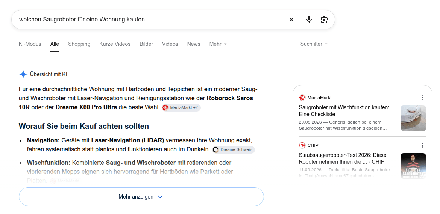This screenshot has height=214, width=440.
Task: Open options menu for MediaMarkt source card
Action: tap(423, 98)
